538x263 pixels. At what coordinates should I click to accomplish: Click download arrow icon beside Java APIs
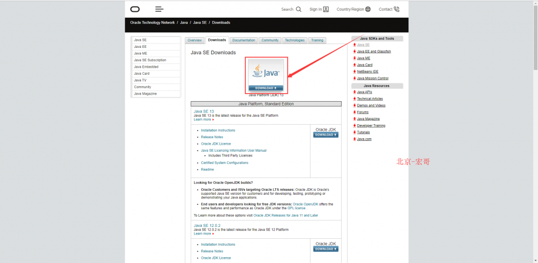(x=355, y=92)
